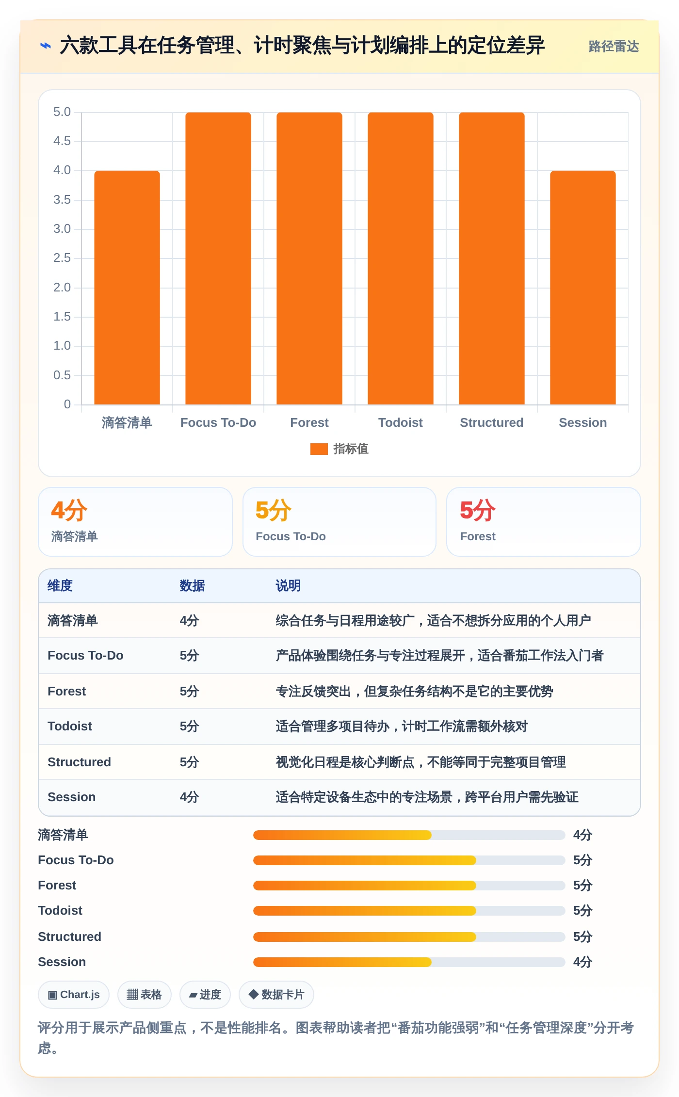The width and height of the screenshot is (679, 1097).
Task: Click the main title 六款工具在任务管理
Action: 302,46
